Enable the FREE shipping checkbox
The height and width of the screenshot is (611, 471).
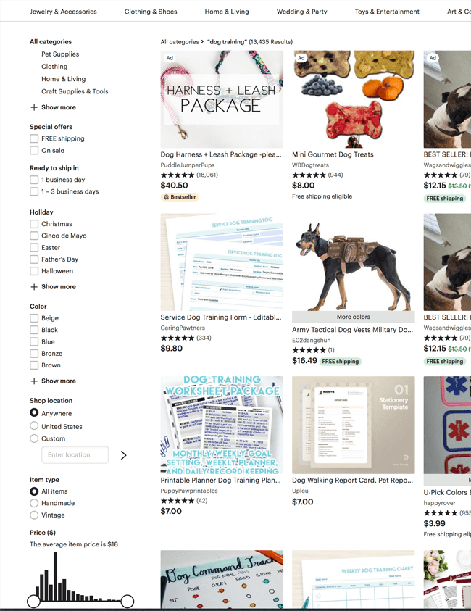34,138
